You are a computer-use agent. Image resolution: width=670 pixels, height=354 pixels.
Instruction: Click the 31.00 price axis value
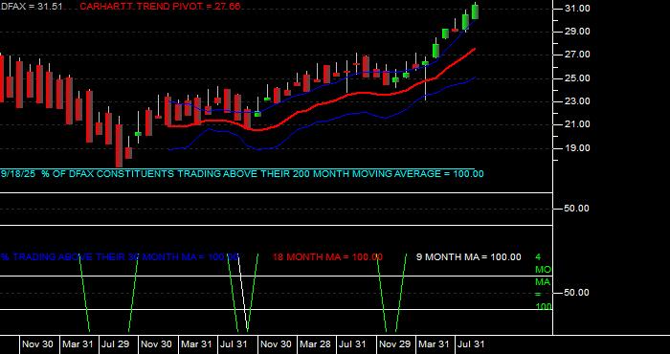pos(578,9)
